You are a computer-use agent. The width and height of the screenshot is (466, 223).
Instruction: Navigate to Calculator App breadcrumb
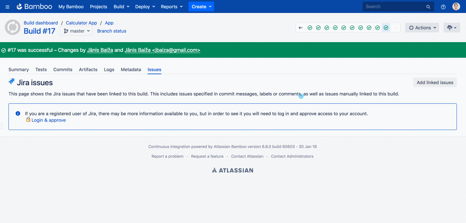coord(81,23)
